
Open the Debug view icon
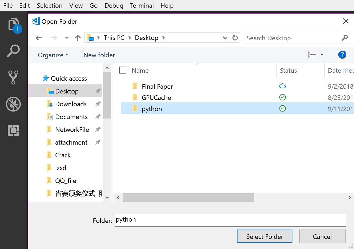[x=13, y=104]
